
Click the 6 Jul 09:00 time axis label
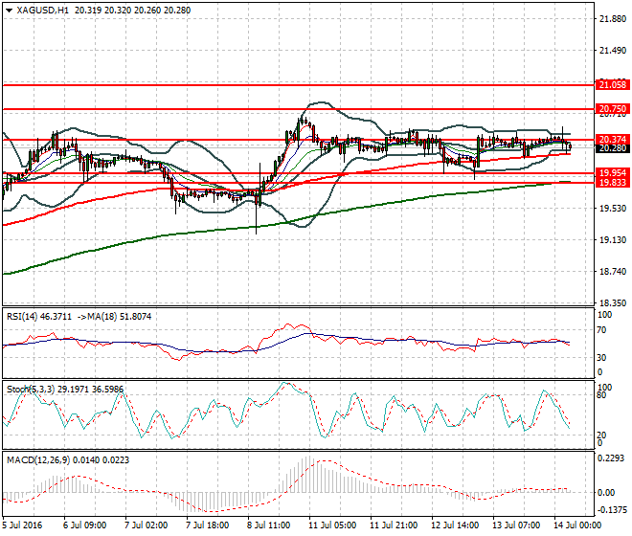point(84,525)
